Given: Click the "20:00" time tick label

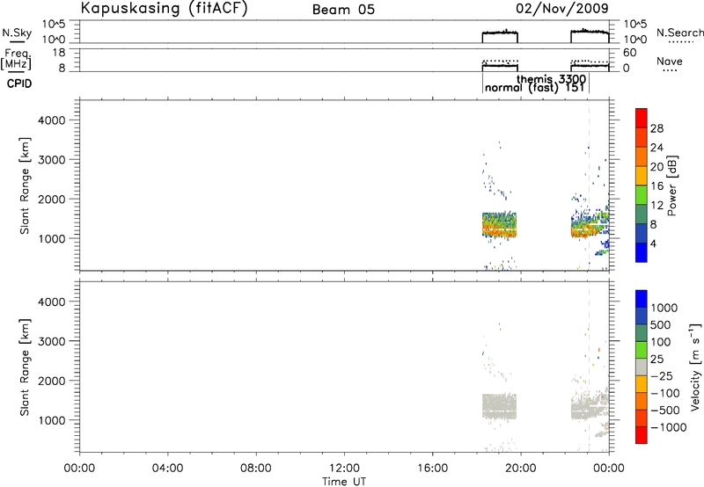Looking at the screenshot, I should [x=520, y=469].
